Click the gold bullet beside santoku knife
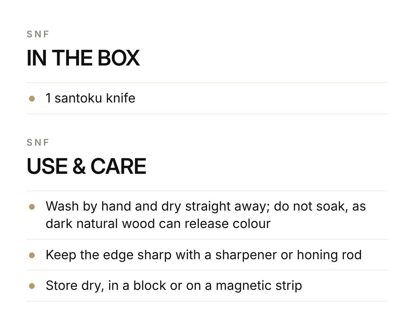Screen dimensions: 414x328 32,99
